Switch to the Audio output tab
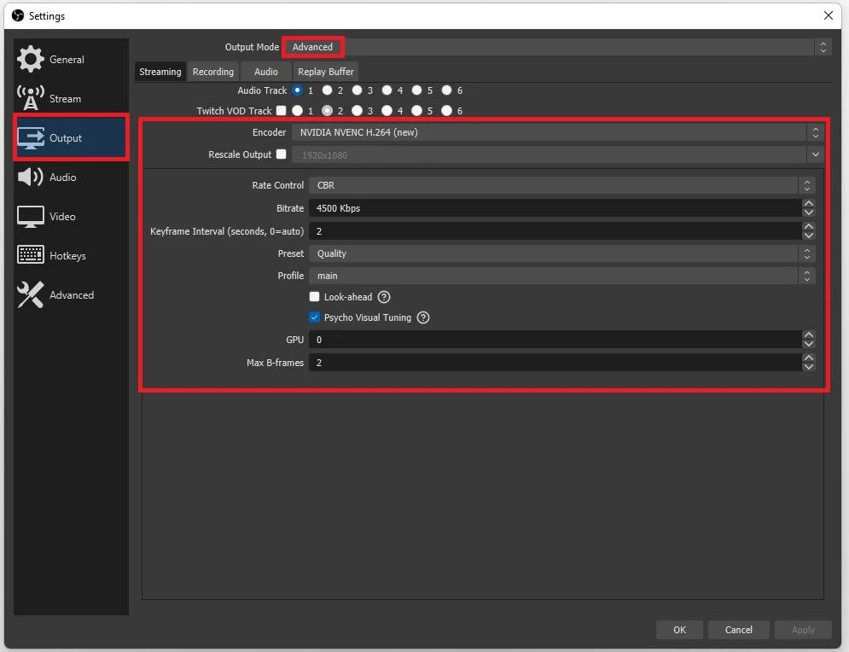This screenshot has height=652, width=849. point(266,72)
